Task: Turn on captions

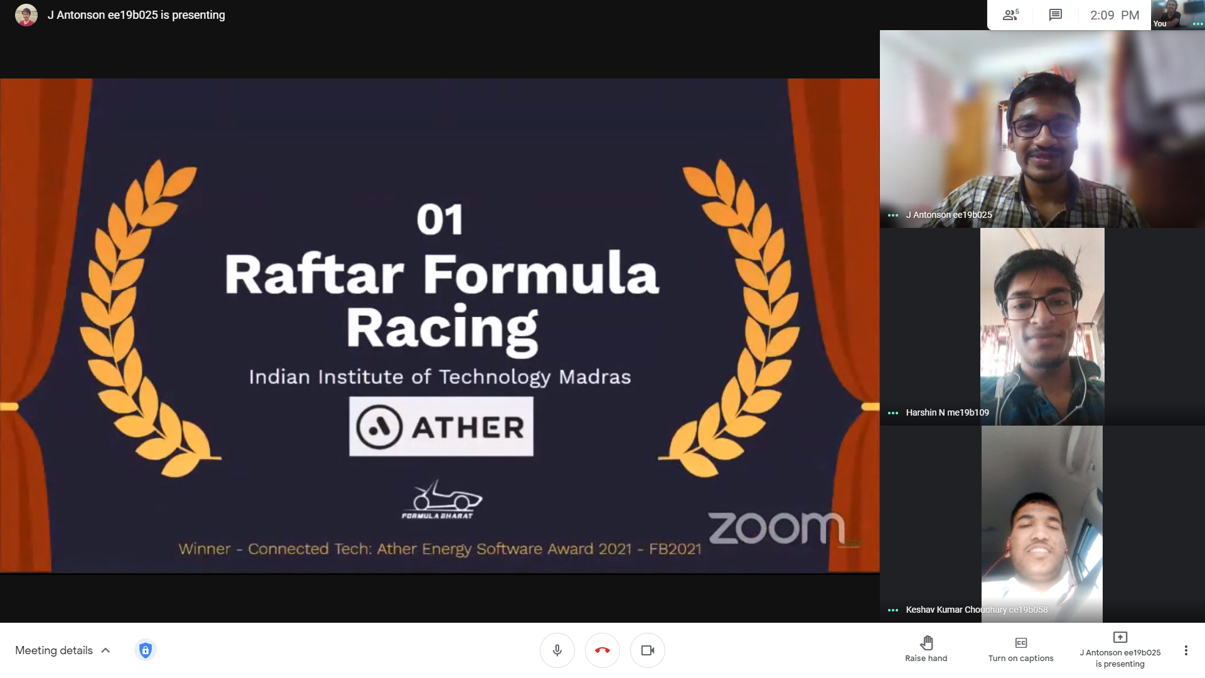Action: pos(1021,649)
